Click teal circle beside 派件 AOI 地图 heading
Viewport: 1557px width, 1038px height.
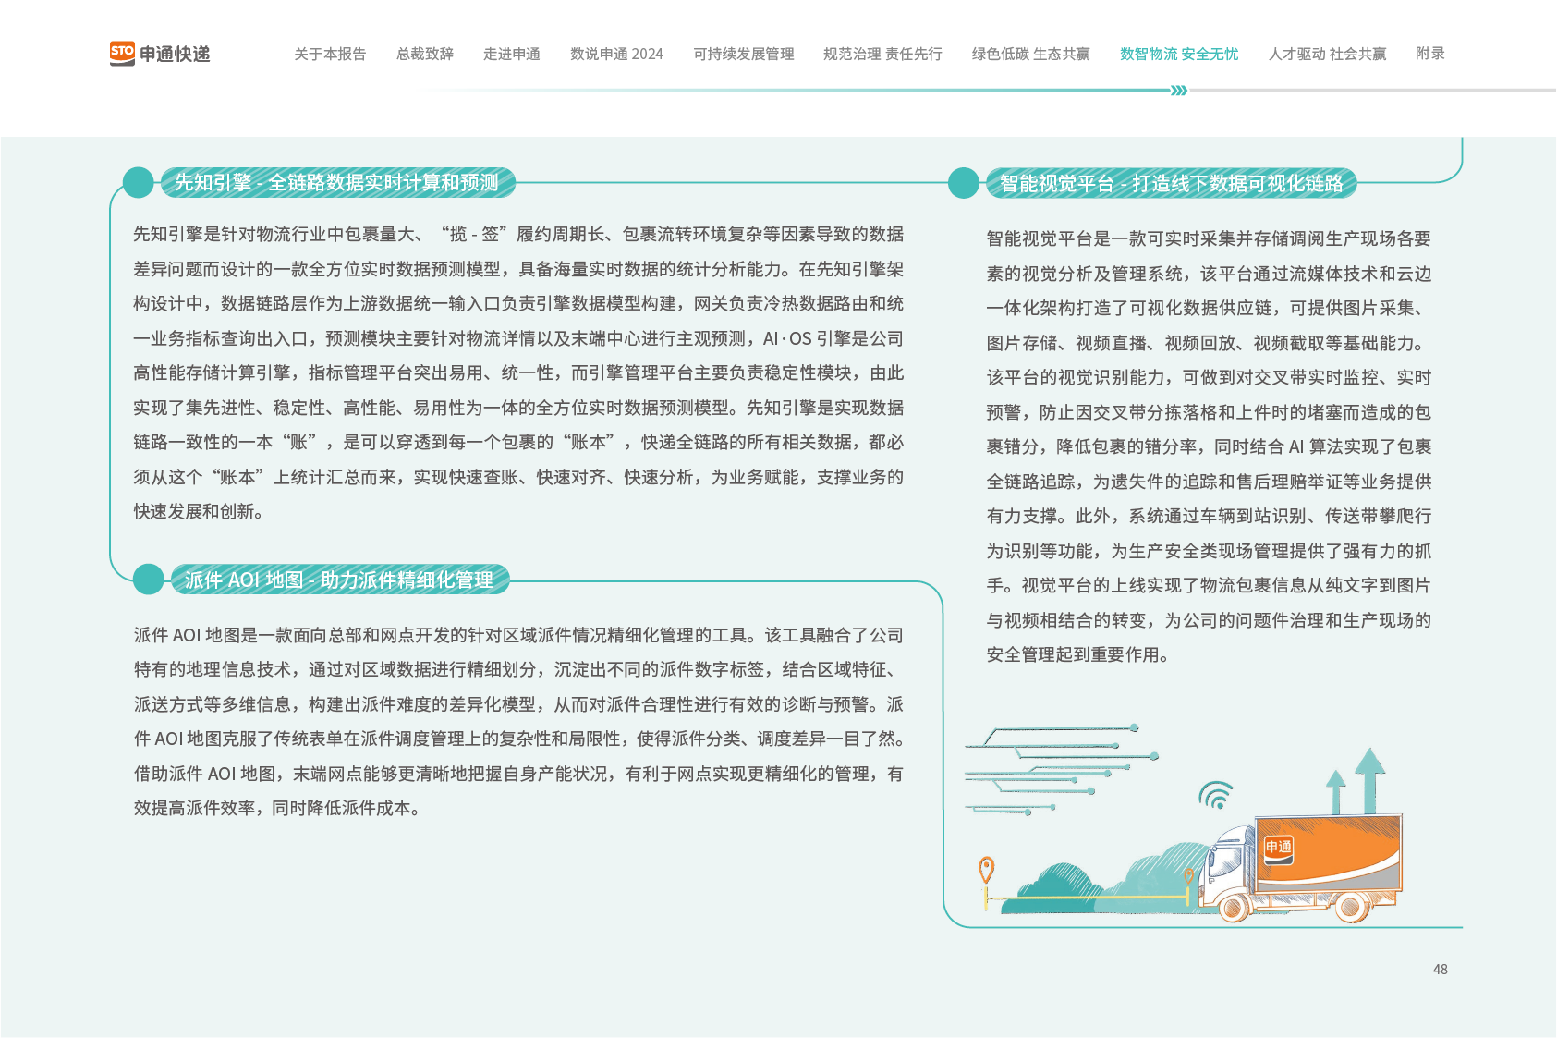tap(148, 580)
